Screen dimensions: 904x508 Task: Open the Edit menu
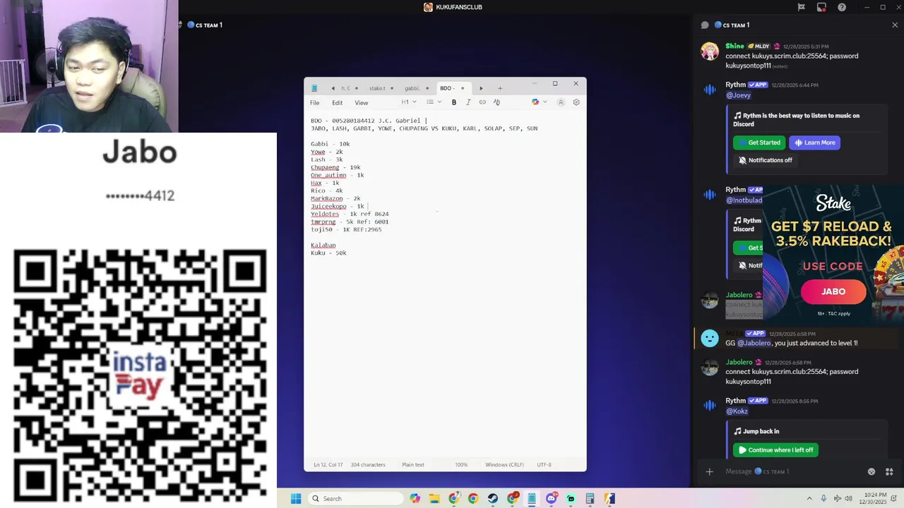(x=338, y=103)
